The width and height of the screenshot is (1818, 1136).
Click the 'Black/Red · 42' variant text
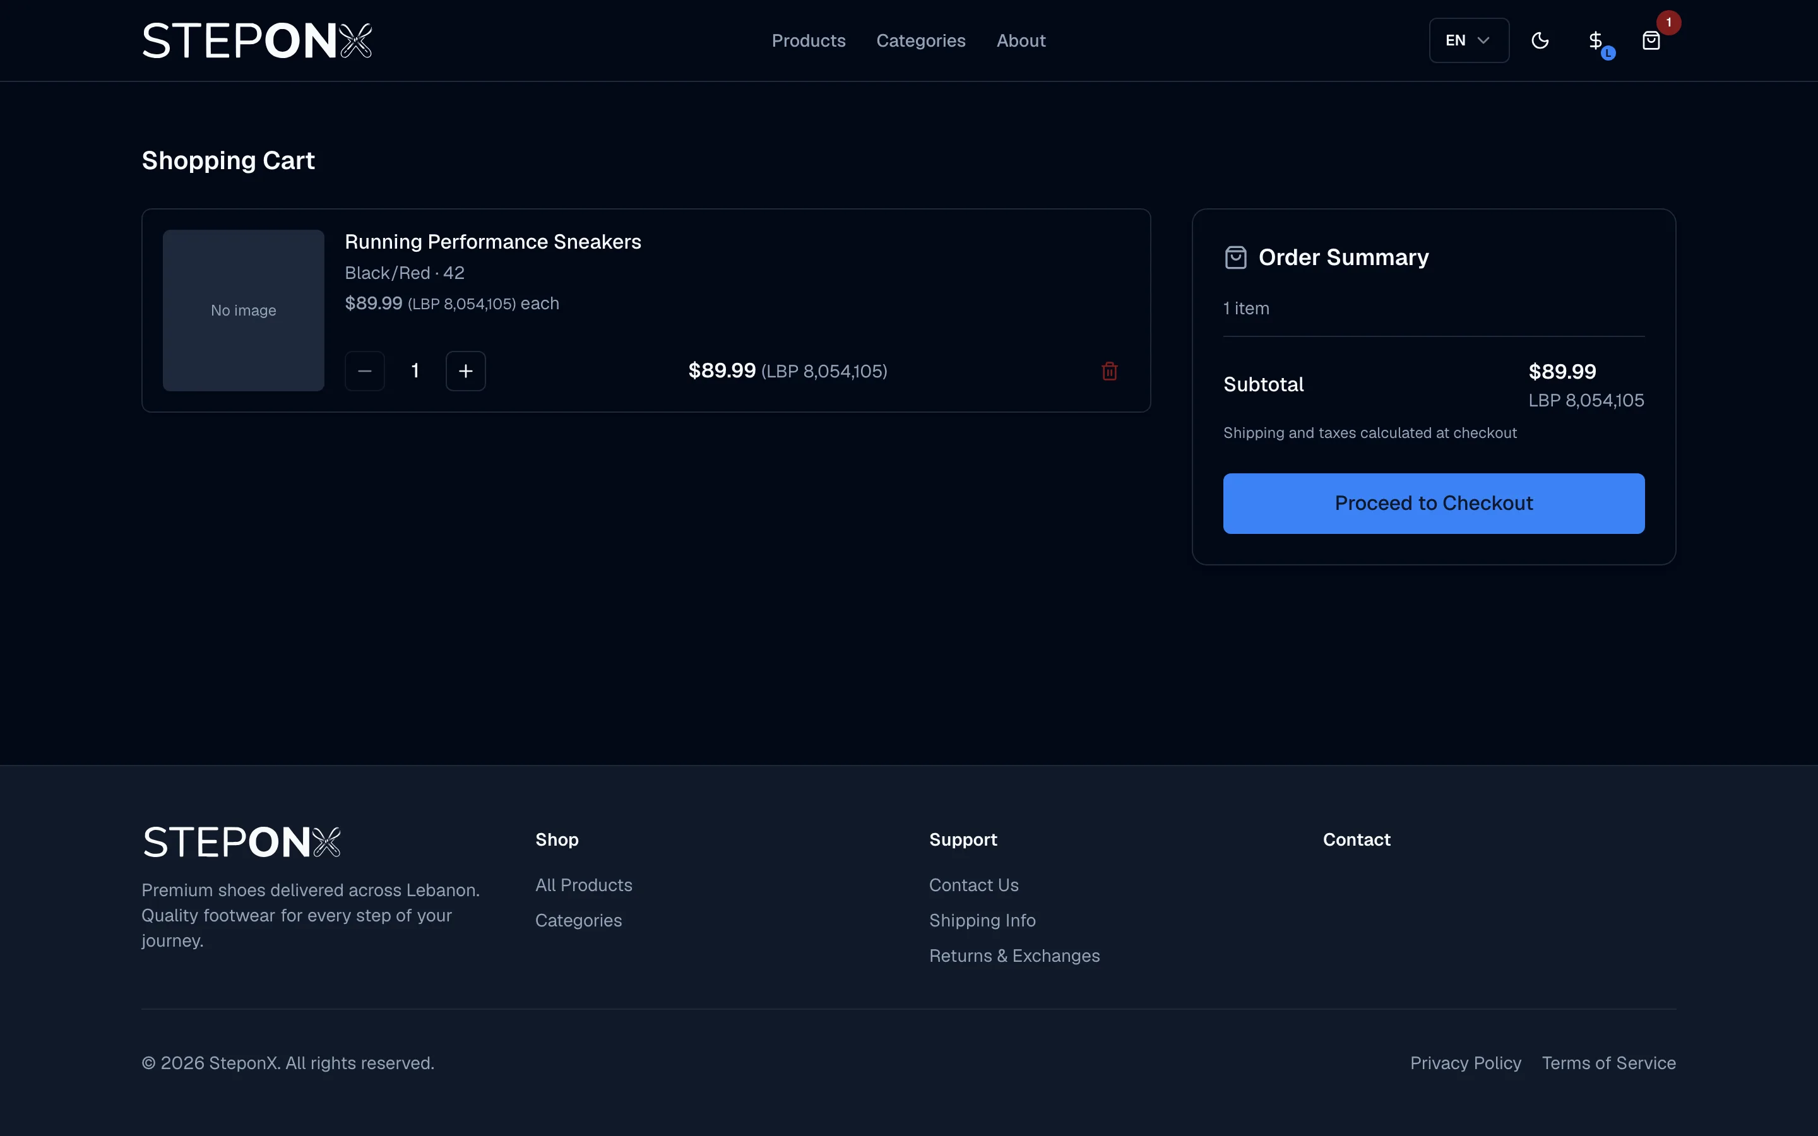click(x=404, y=273)
